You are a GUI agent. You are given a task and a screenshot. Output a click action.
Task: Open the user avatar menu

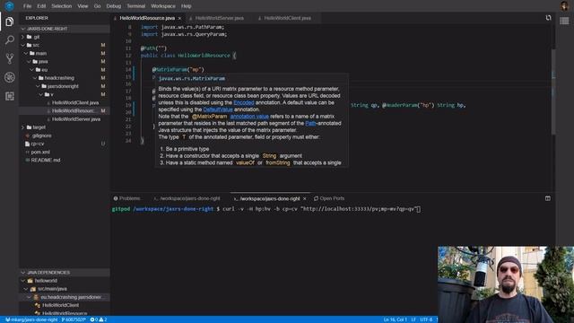pos(564,6)
